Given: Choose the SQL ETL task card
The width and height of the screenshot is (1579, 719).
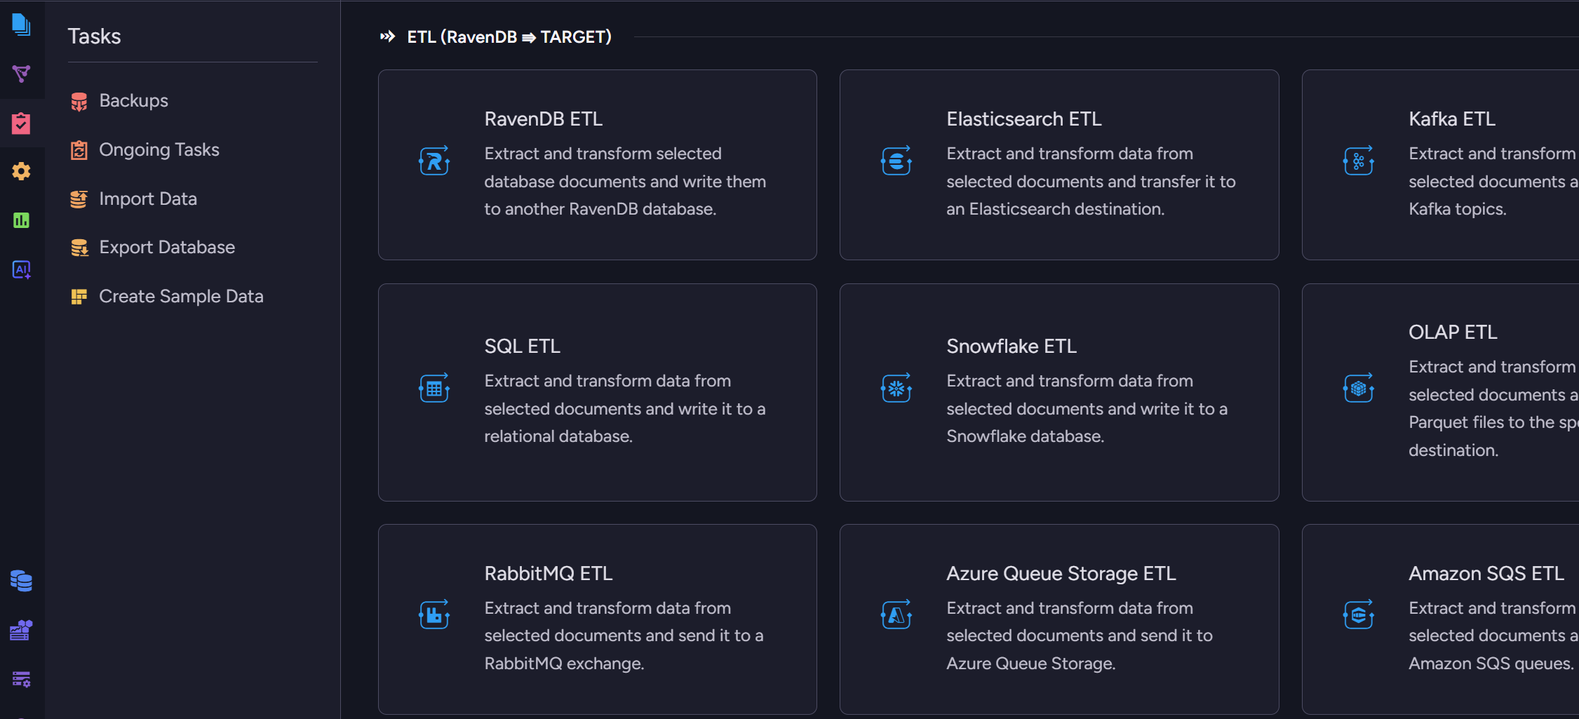Looking at the screenshot, I should [597, 392].
